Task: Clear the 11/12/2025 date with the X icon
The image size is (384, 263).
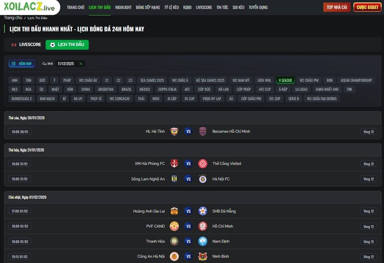Action: [81, 64]
